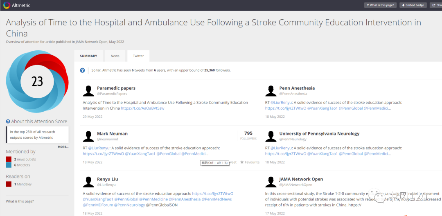The width and height of the screenshot is (442, 216).
Task: Switch to the News tab
Action: (115, 56)
